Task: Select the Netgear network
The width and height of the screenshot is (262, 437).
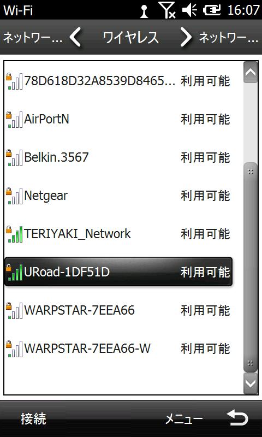Action: tap(118, 196)
